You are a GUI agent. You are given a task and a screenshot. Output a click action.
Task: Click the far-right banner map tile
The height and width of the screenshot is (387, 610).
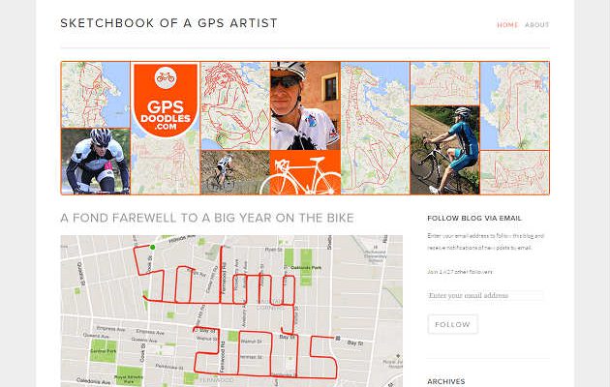(x=514, y=105)
